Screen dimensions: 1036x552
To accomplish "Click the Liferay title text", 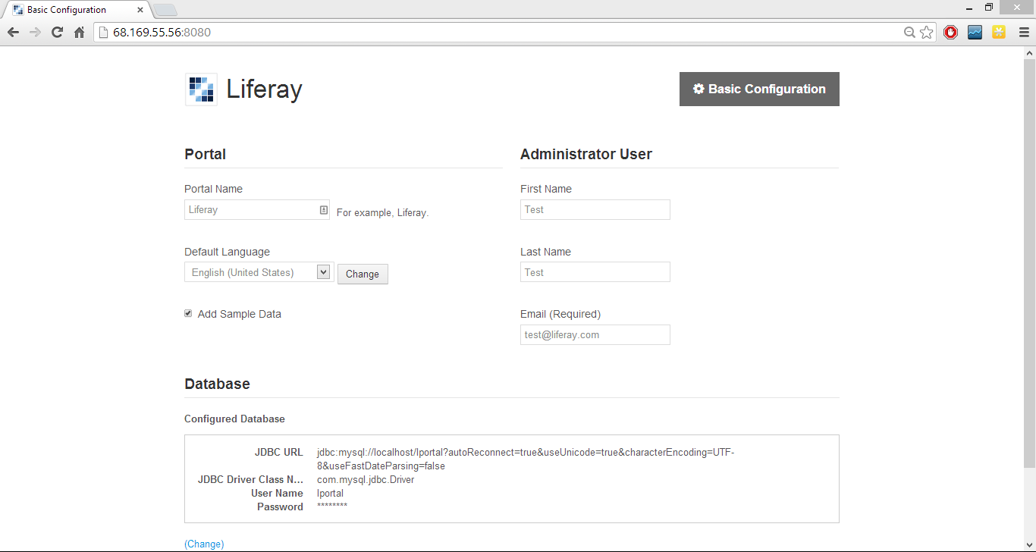I will pyautogui.click(x=264, y=89).
